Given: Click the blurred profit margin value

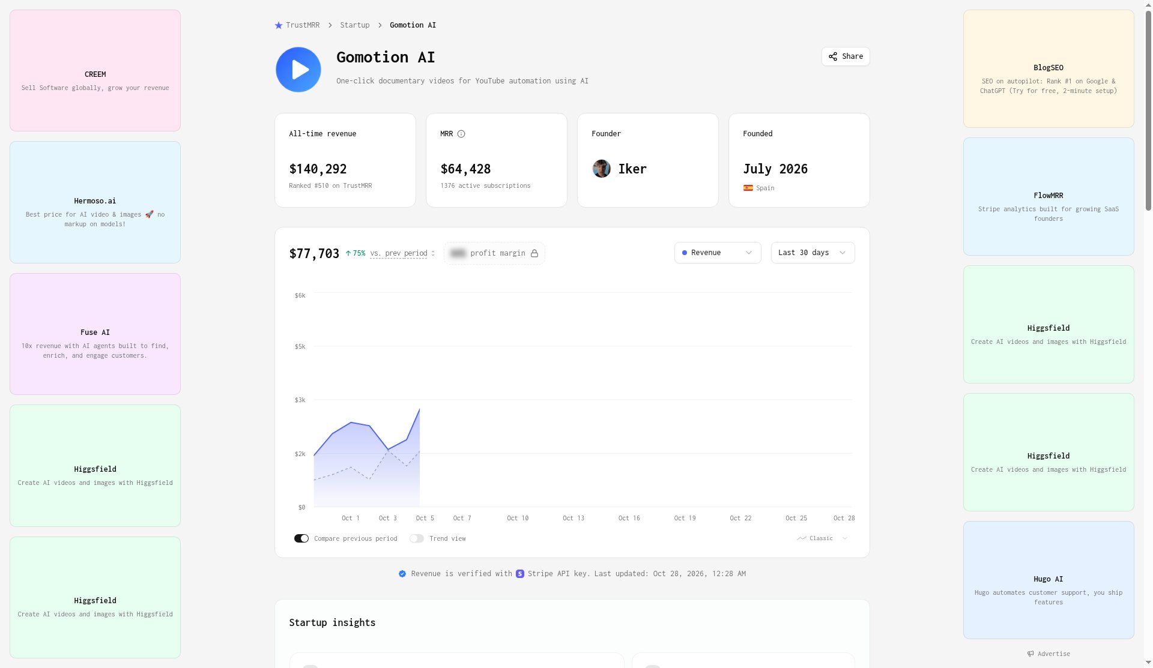Looking at the screenshot, I should [x=458, y=253].
